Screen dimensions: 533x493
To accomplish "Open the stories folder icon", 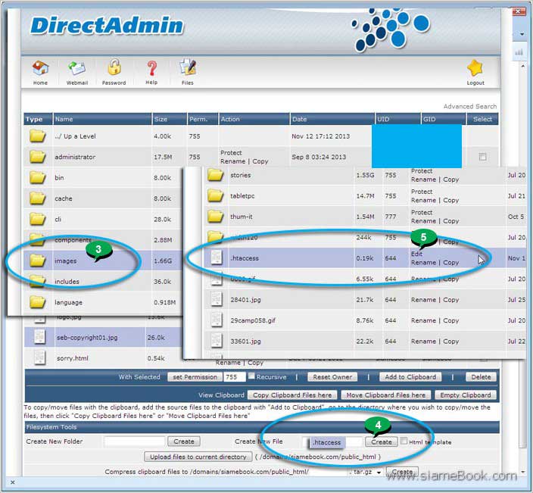I will point(216,175).
